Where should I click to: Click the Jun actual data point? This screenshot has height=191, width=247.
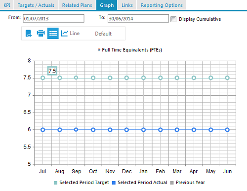click(227, 130)
